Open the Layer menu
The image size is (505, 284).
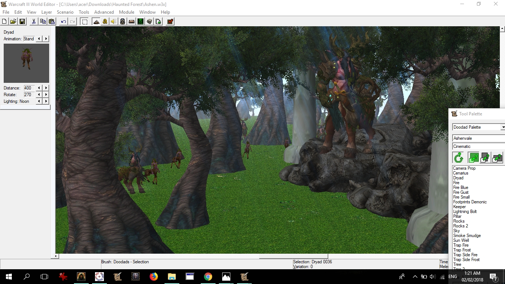pos(47,12)
